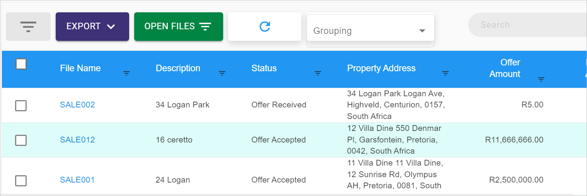This screenshot has height=196, width=587.
Task: Click the blue refresh icon
Action: coord(264,27)
